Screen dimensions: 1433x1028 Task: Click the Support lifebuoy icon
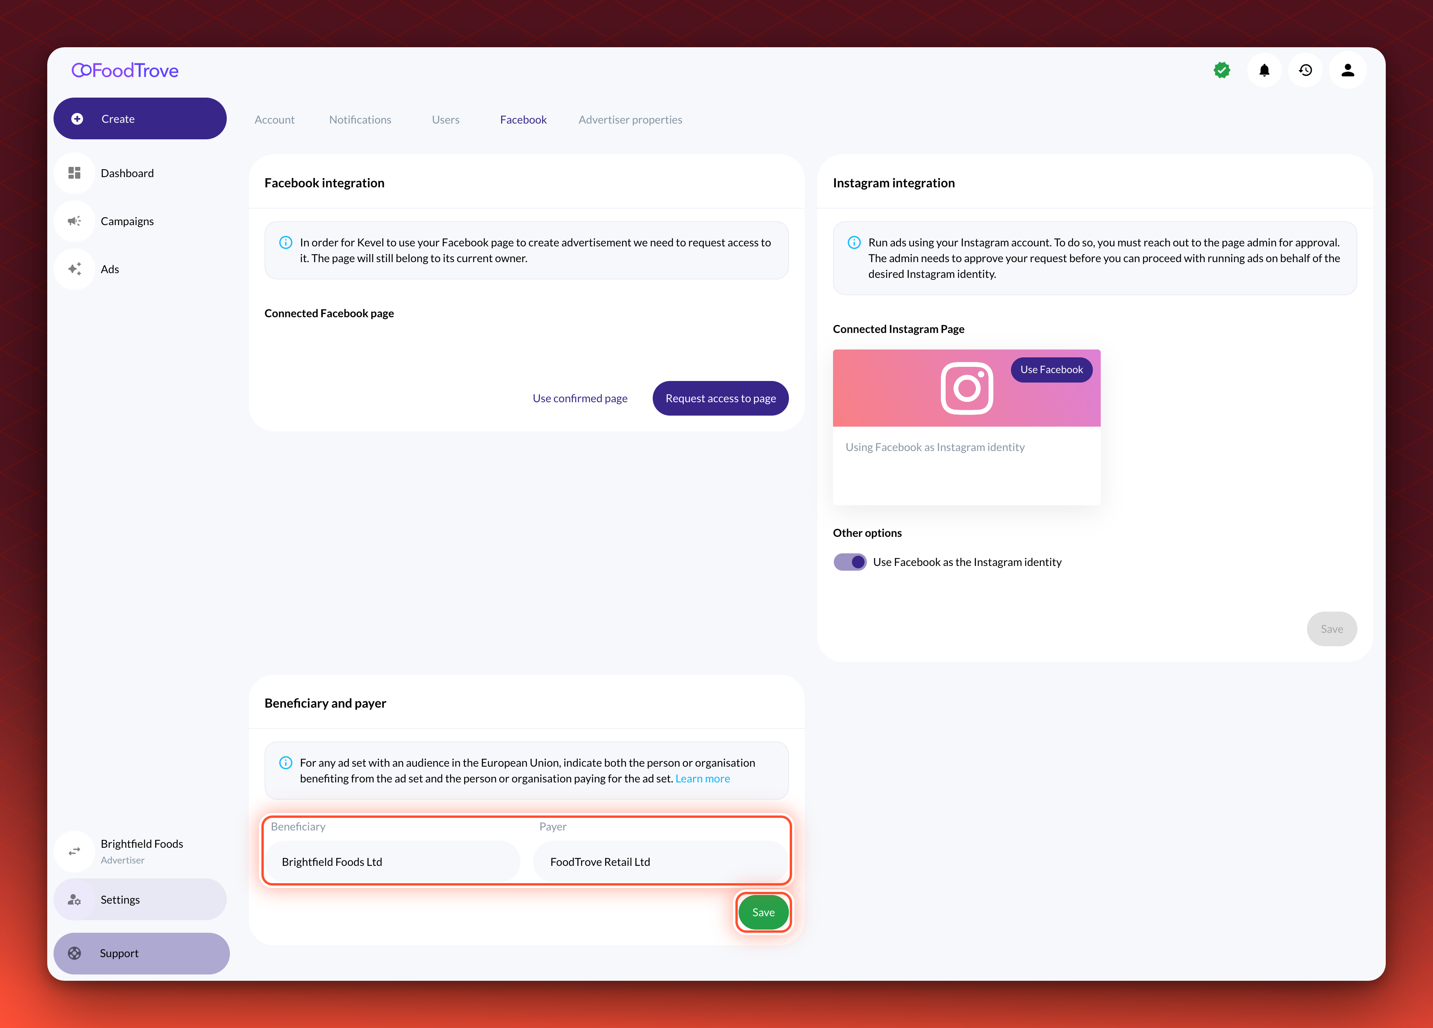tap(74, 954)
